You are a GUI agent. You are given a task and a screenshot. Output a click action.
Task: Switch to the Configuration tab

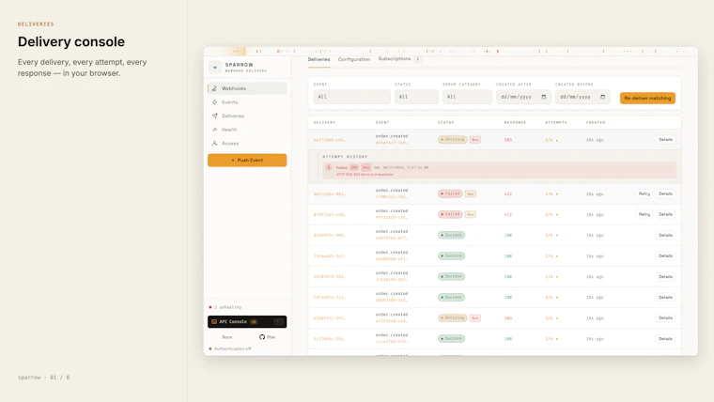click(354, 59)
